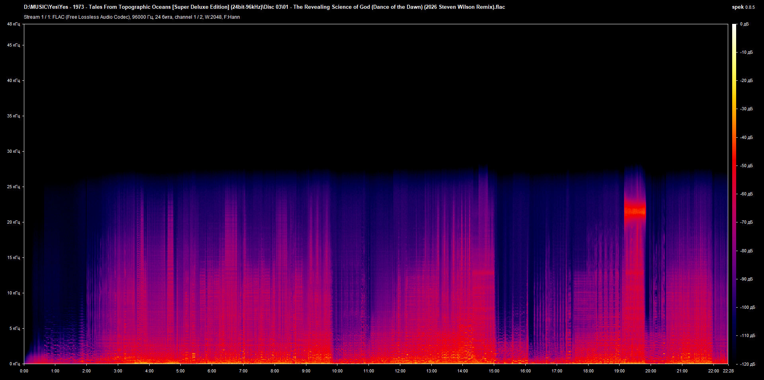Click the -60 дБ scale label
Image resolution: width=764 pixels, height=380 pixels.
click(x=746, y=194)
